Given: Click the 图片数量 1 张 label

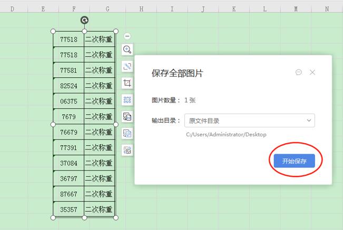Looking at the screenshot, I should tap(173, 100).
